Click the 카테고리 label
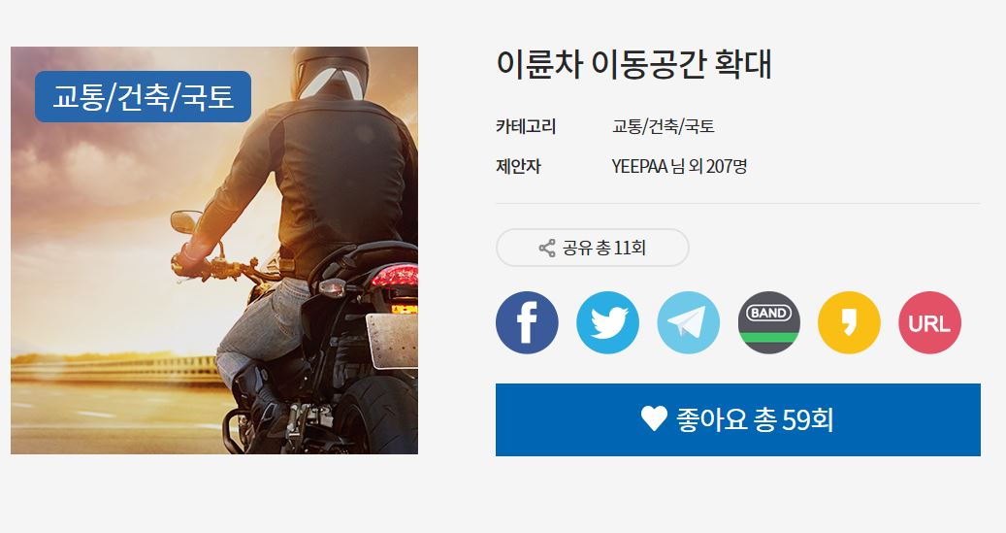The image size is (1006, 533). tap(526, 126)
